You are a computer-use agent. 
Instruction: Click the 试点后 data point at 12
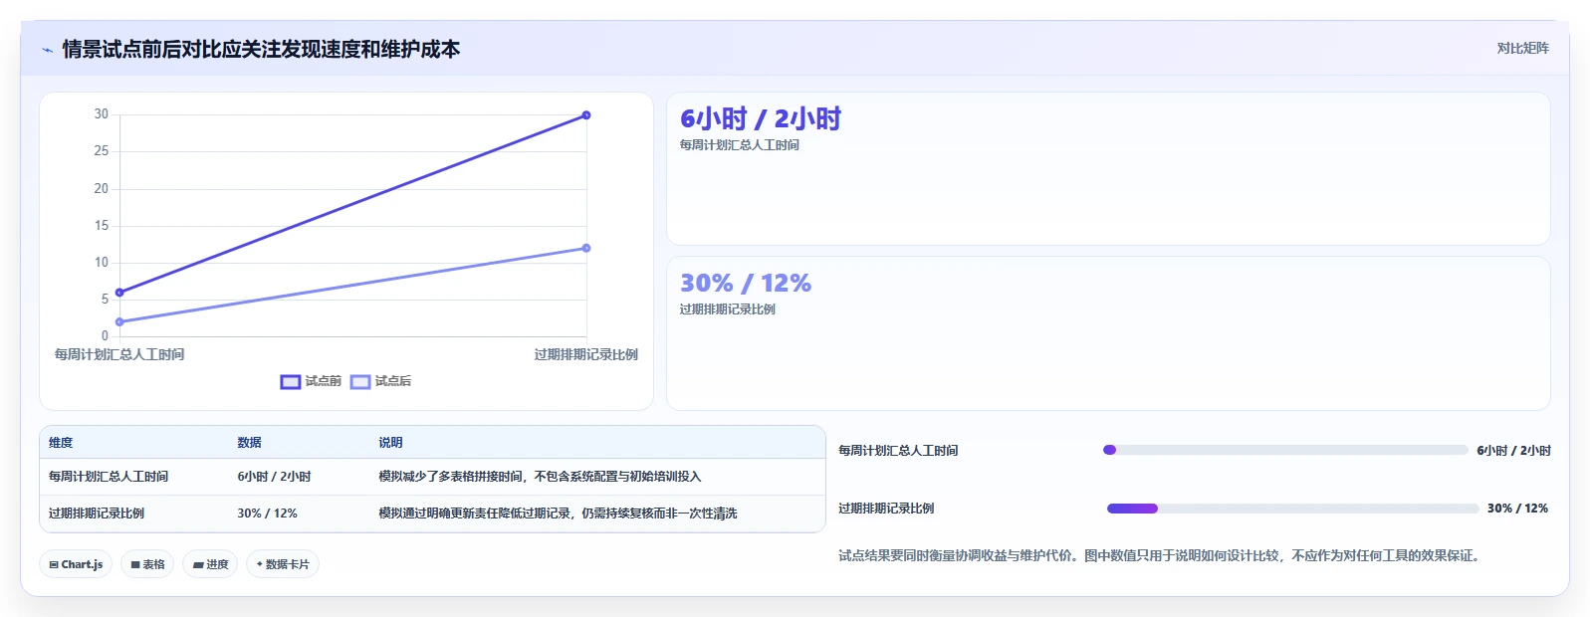(x=586, y=248)
